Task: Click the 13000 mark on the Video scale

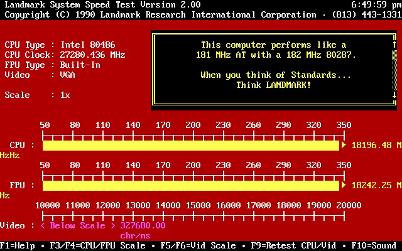Action: point(138,205)
